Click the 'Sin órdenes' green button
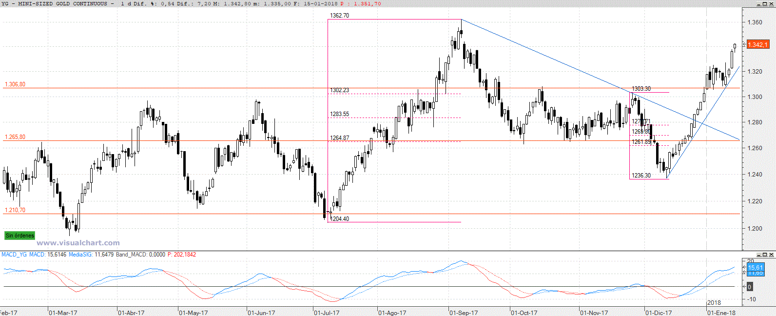776x316 pixels. pos(19,236)
